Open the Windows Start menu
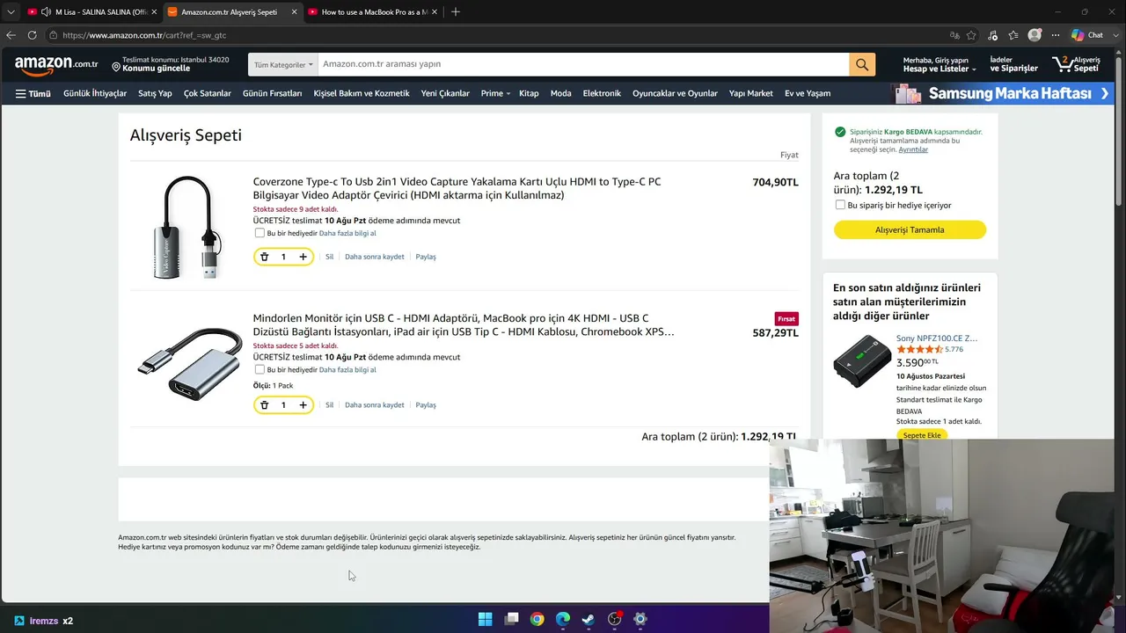Screen dimensions: 1126x633 [x=486, y=619]
